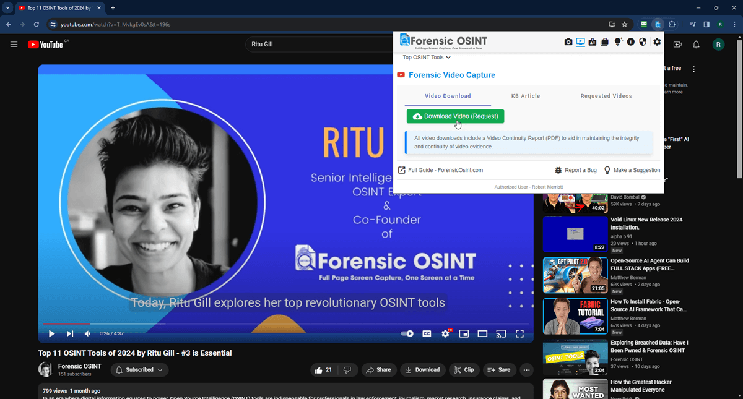Click the Clip button
Screen dimensions: 743x399
(464, 370)
